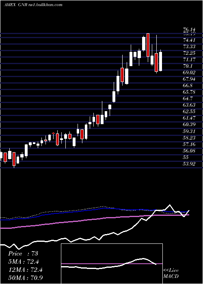Select the 62.55 price level value
Screen dimensions: 203x284
[x=189, y=112]
